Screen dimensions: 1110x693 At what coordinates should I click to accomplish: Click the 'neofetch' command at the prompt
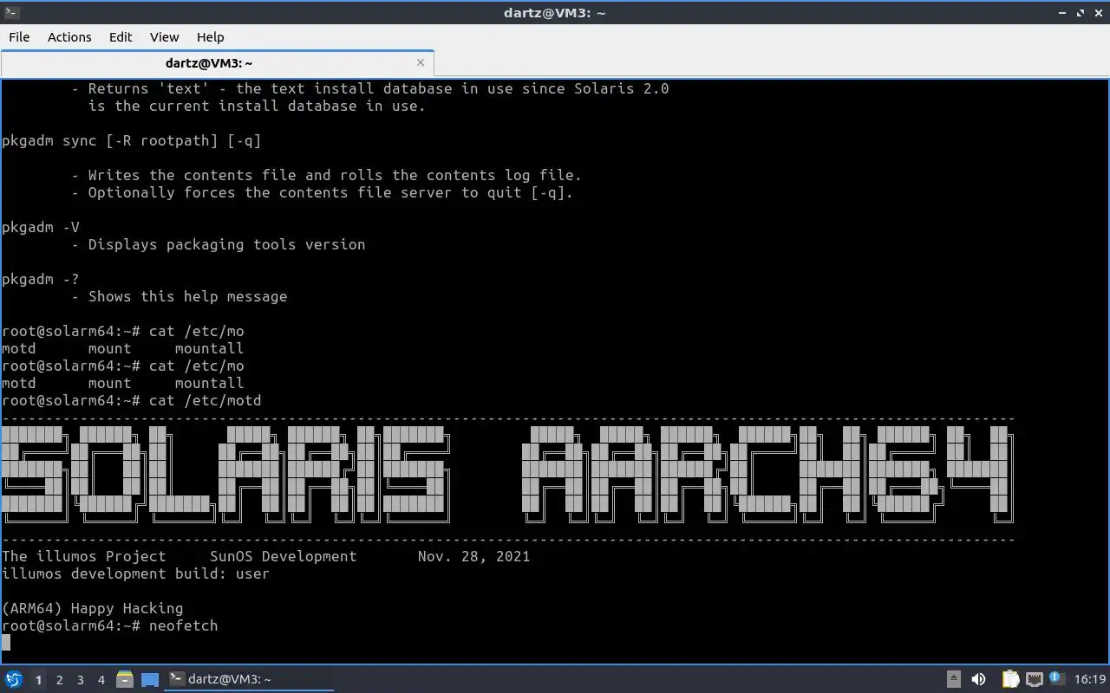[x=183, y=625]
